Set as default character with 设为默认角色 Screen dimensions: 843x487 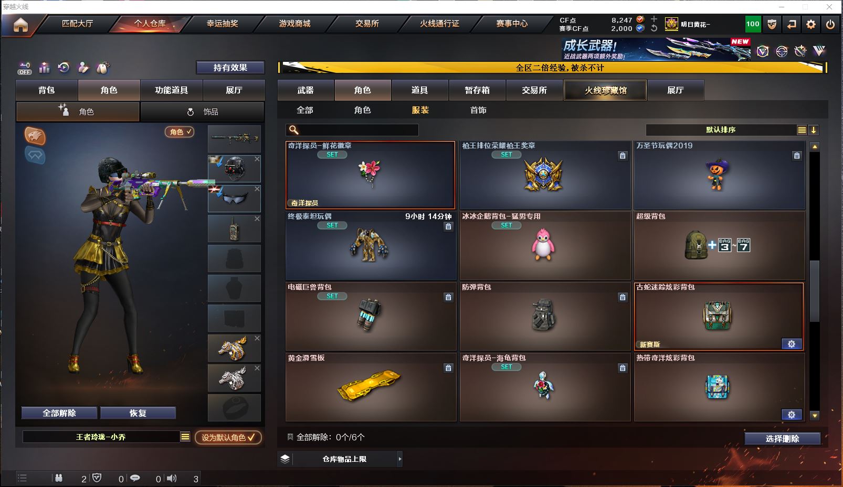tap(228, 437)
